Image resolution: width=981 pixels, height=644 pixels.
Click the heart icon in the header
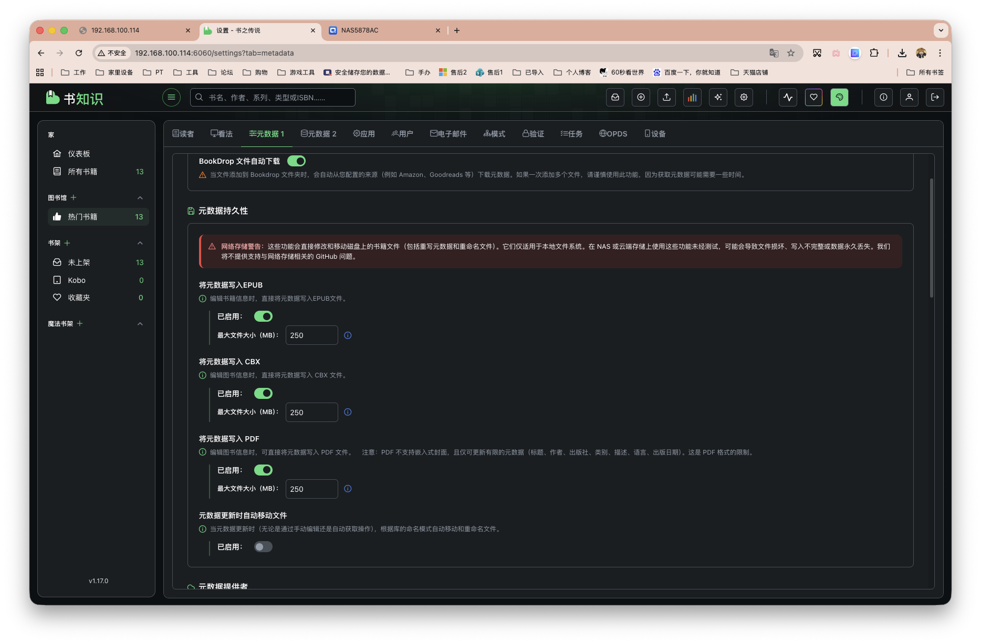(x=813, y=97)
